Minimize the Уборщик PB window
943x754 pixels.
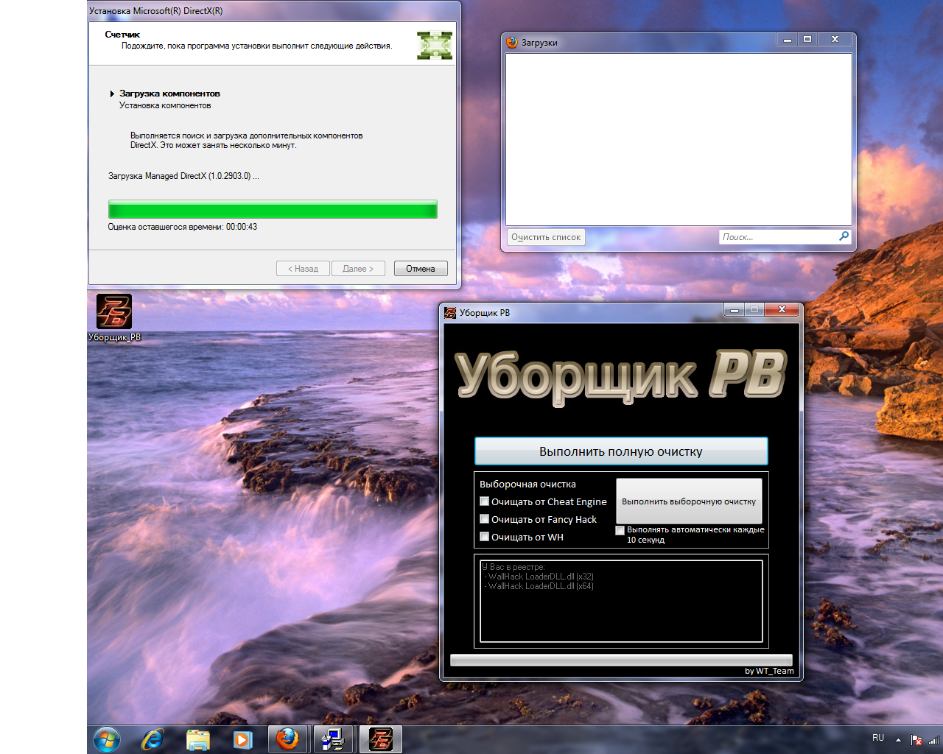point(734,310)
